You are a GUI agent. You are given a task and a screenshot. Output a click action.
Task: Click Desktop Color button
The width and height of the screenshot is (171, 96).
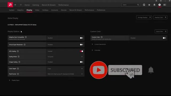(160, 17)
